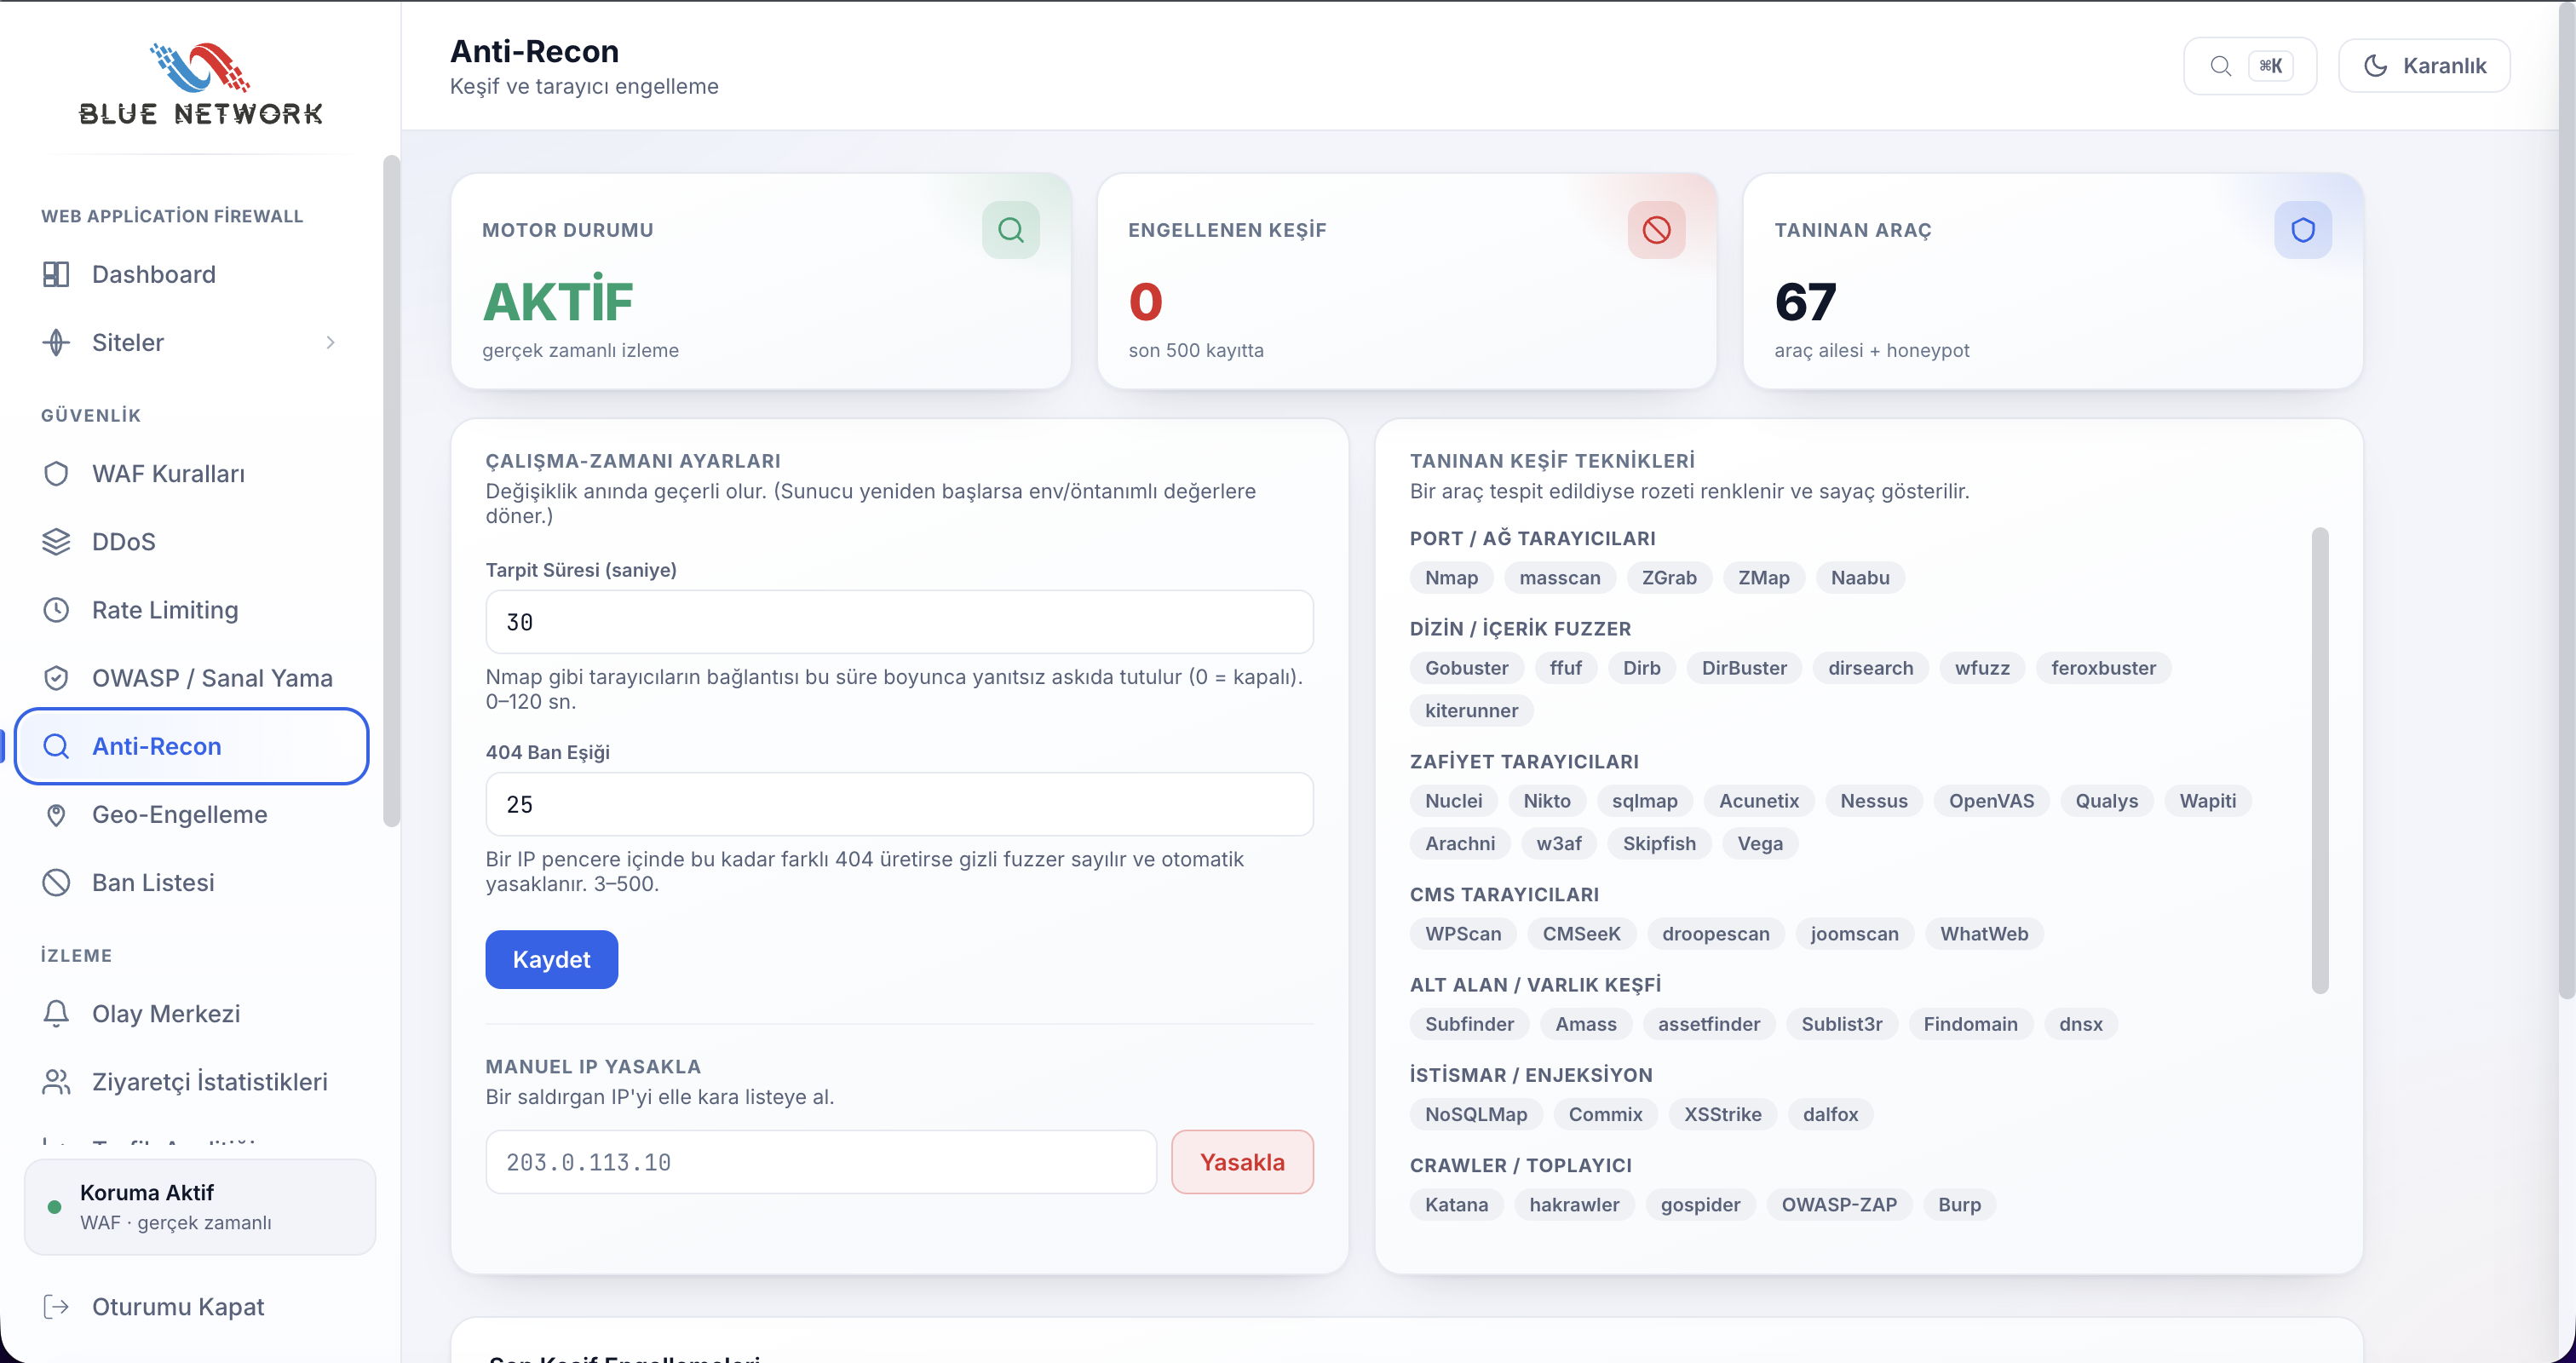The width and height of the screenshot is (2576, 1363).
Task: Open the Dashboard page from sidebar
Action: pos(190,274)
